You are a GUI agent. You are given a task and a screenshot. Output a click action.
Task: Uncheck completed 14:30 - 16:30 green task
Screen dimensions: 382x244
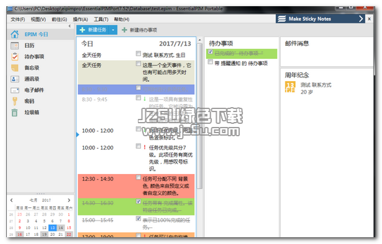point(138,201)
